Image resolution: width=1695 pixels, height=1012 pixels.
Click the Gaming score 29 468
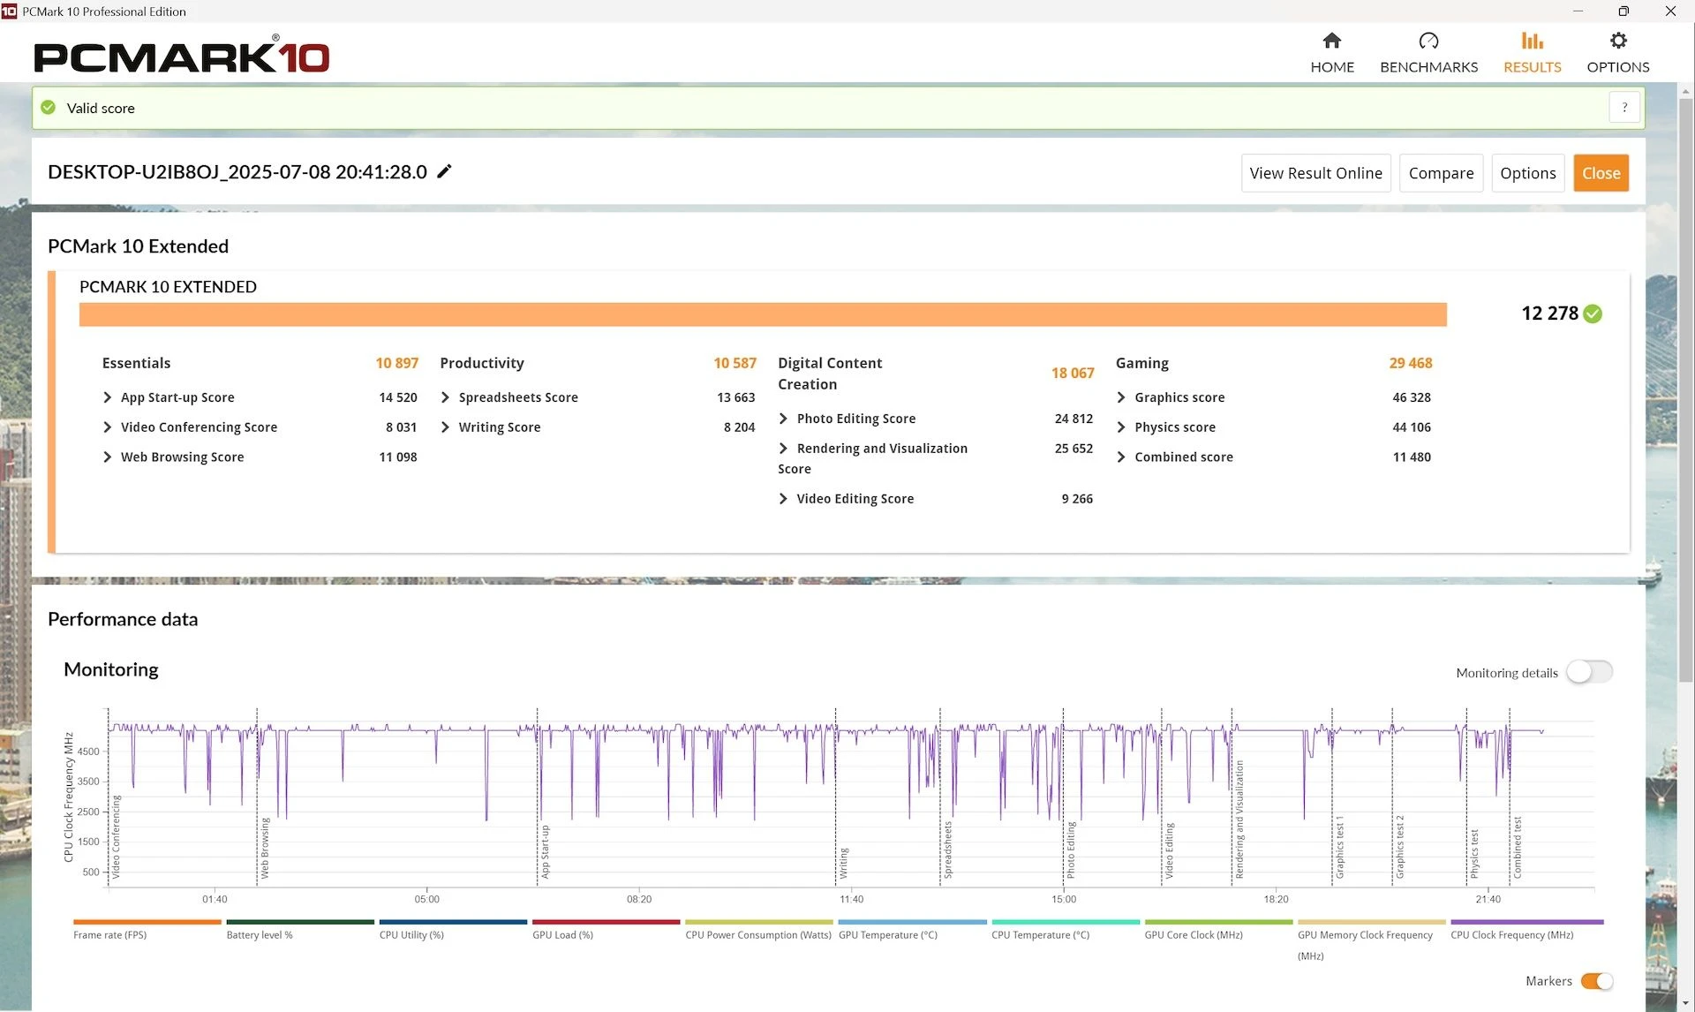point(1411,363)
